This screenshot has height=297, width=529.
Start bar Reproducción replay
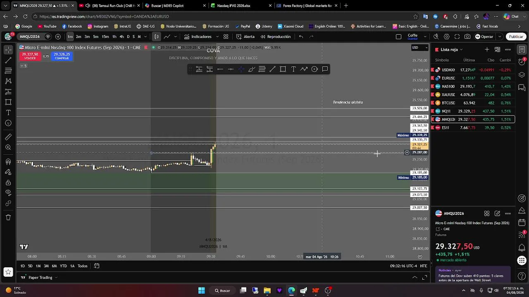(275, 36)
